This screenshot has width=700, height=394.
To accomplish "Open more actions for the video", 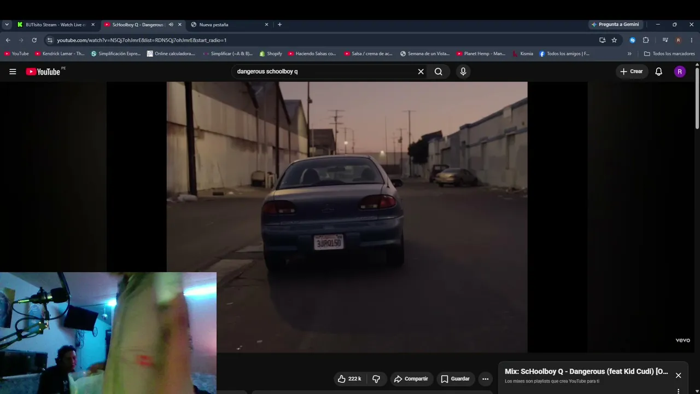I will pyautogui.click(x=485, y=379).
